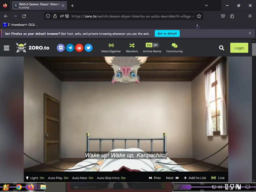
Task: Open Watch2gether from the site header
Action: 111,48
